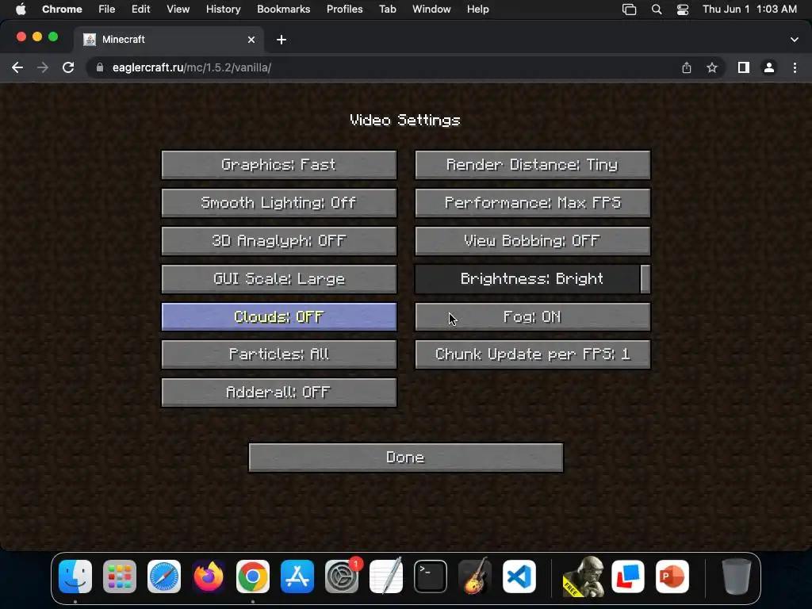Select the Minecraft browser tab
812x609 pixels.
(170, 40)
